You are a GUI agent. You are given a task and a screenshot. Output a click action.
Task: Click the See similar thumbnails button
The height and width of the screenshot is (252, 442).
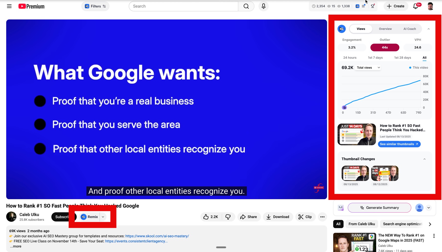(x=399, y=144)
